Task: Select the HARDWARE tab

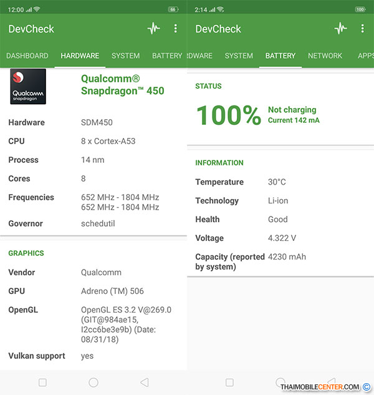Action: point(80,56)
